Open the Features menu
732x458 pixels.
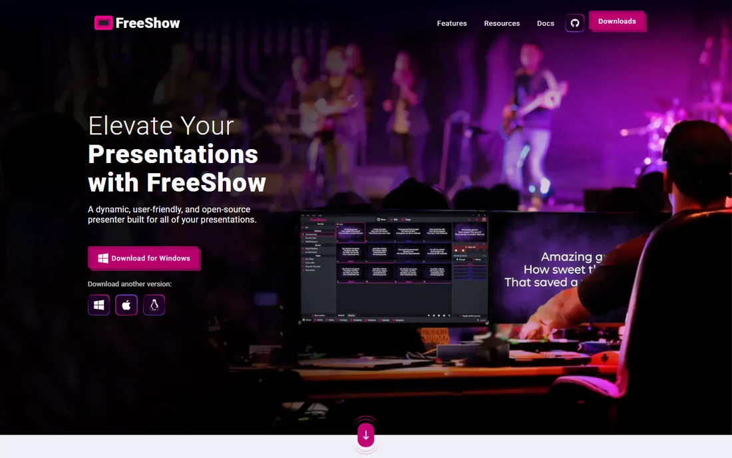[451, 23]
